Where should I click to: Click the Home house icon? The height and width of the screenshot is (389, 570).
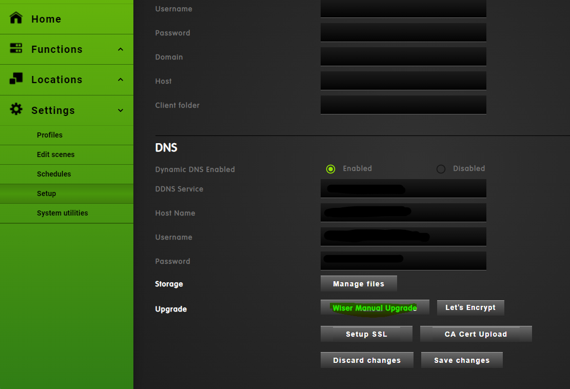(x=16, y=18)
